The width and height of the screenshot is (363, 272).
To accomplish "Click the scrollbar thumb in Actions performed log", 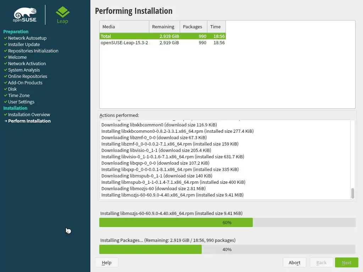I will point(353,193).
